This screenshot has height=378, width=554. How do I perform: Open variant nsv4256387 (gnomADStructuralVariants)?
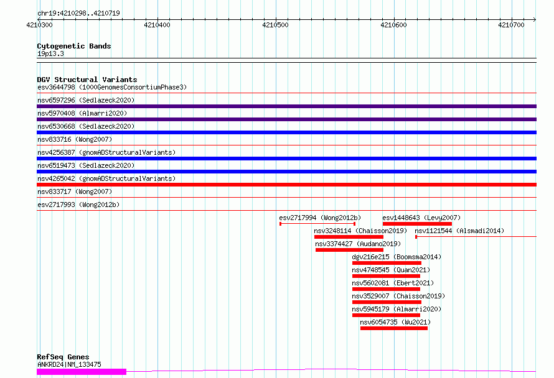tap(106, 152)
